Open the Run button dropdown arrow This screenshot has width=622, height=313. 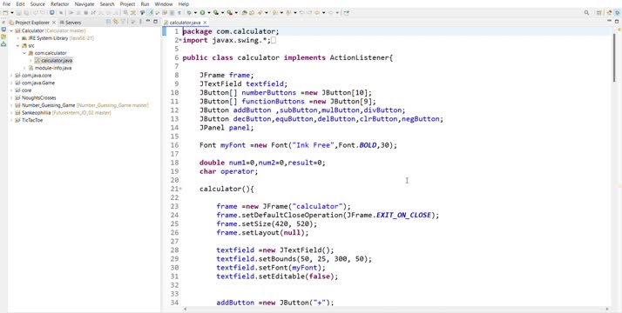(208, 13)
